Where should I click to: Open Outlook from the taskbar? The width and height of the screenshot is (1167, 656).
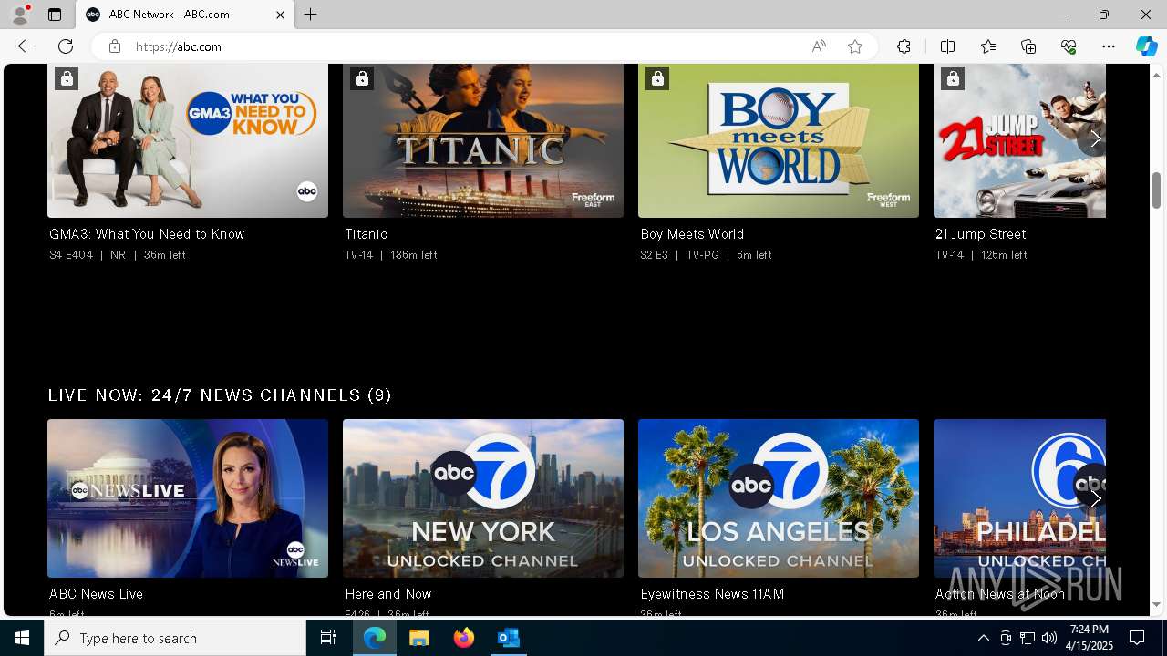[508, 638]
